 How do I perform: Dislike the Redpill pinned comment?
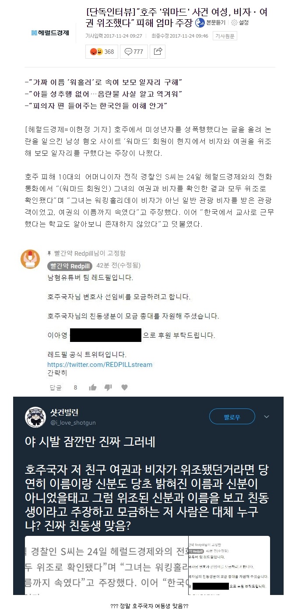tap(108, 387)
